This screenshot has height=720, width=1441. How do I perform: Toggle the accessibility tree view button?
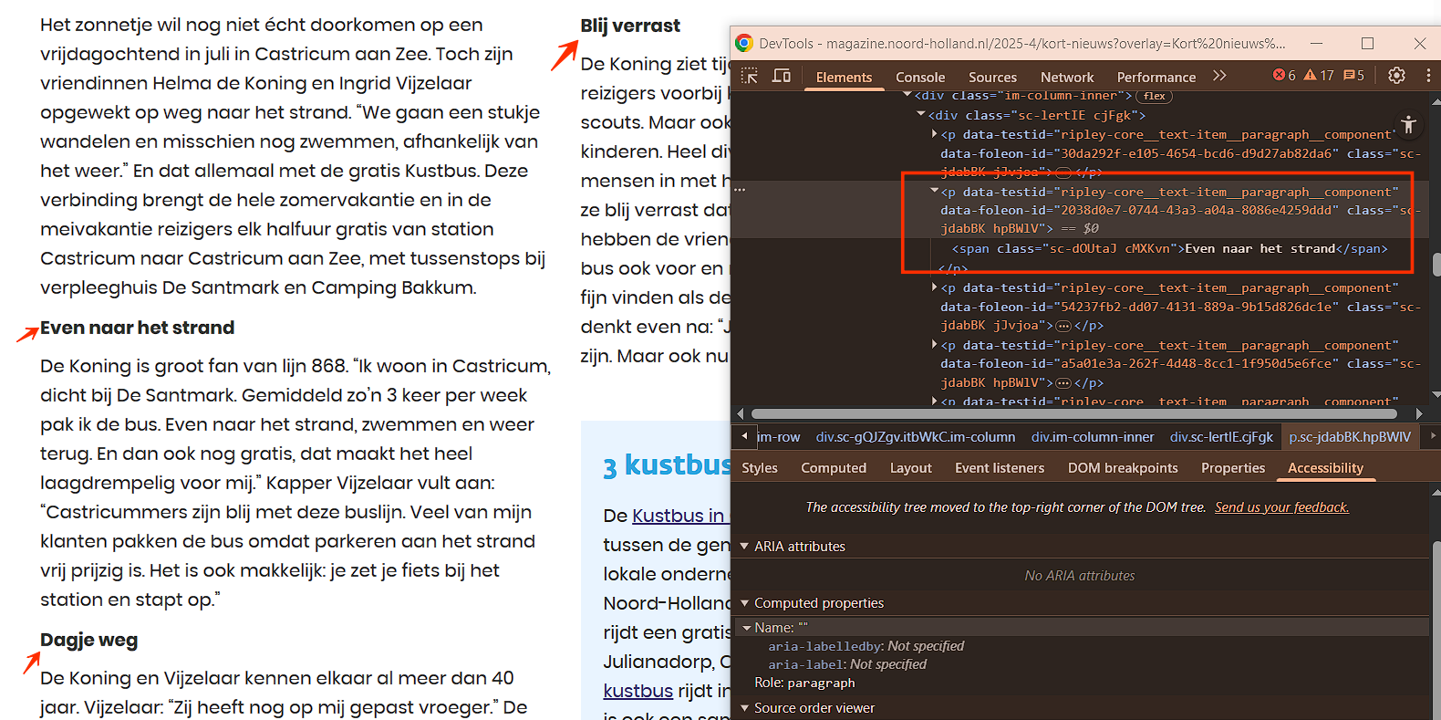(1408, 125)
